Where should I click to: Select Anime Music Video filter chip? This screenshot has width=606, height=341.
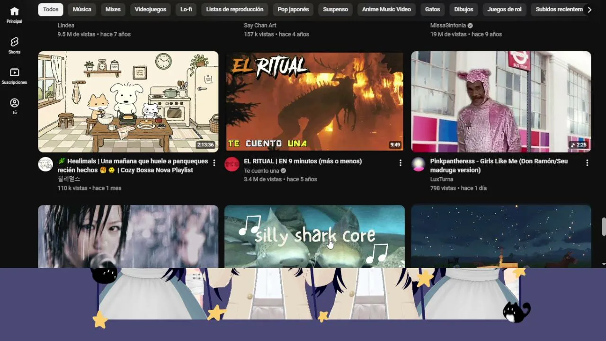(x=387, y=9)
